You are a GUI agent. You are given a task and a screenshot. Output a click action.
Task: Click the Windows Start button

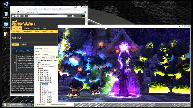pyautogui.click(x=5, y=105)
